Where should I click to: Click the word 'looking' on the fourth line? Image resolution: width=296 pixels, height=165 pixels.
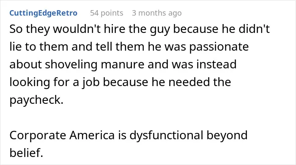pos(30,82)
